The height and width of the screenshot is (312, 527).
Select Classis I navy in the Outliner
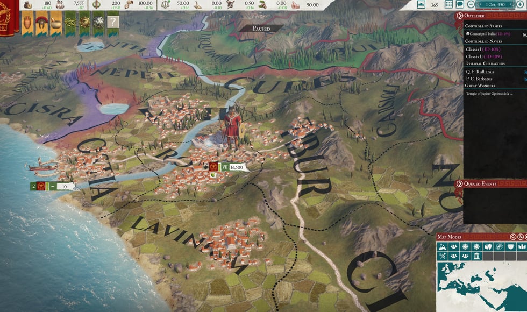(483, 49)
